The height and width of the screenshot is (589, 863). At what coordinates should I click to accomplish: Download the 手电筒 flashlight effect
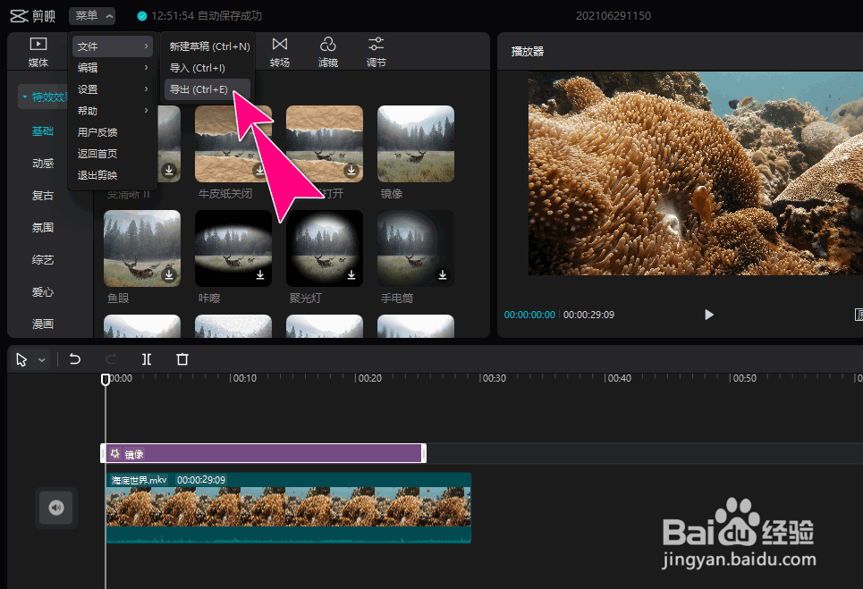coord(443,274)
